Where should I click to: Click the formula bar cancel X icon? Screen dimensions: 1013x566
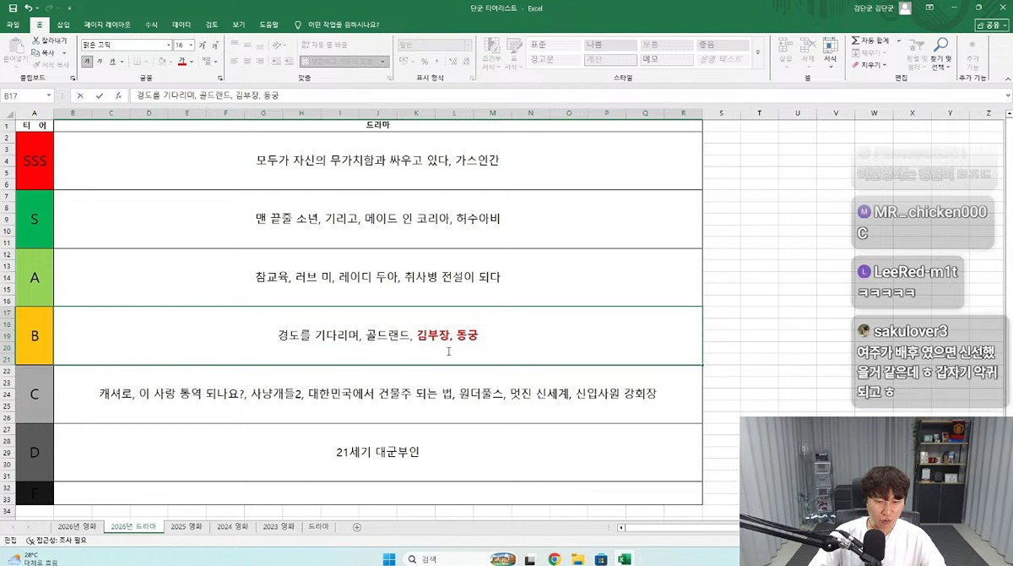(x=80, y=95)
